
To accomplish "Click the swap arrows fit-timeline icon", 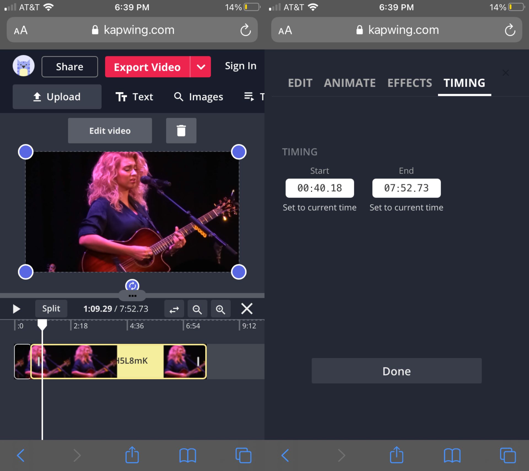I will click(x=174, y=309).
